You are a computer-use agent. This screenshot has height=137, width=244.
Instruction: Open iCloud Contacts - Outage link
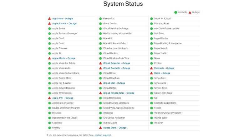coord(116,68)
